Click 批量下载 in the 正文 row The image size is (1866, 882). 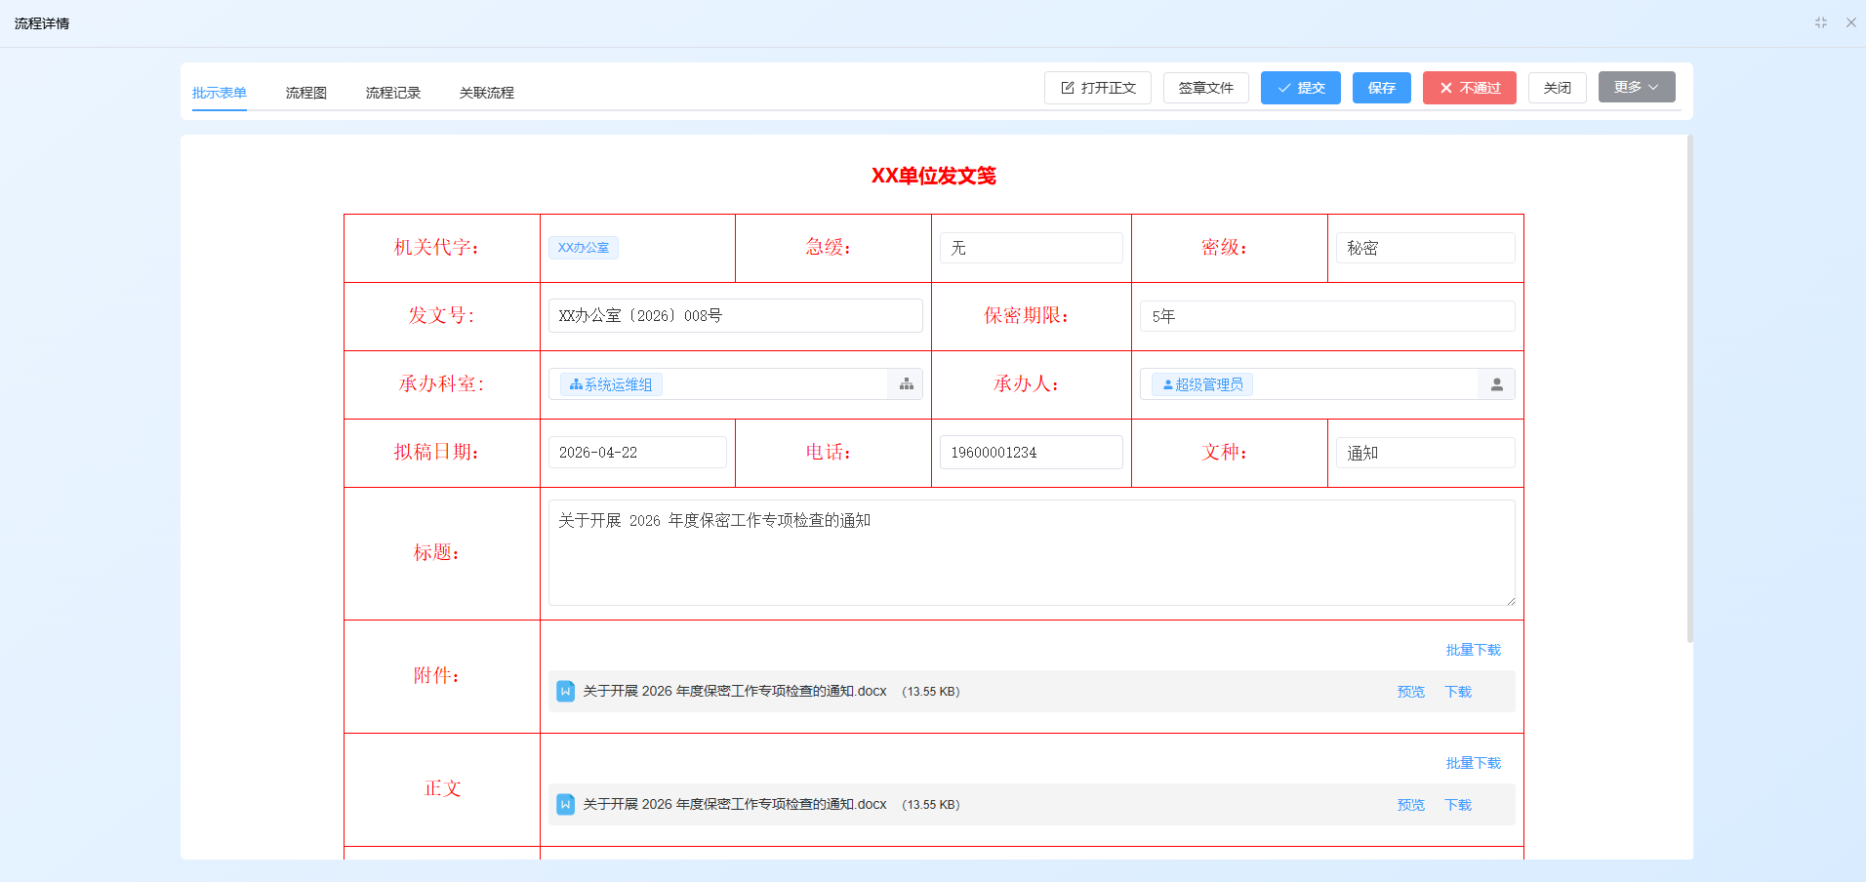[1474, 763]
